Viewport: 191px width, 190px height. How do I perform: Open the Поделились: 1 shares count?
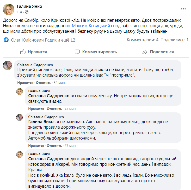click(175, 40)
